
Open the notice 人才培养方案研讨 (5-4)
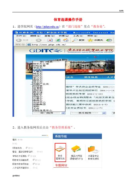tap(25, 168)
